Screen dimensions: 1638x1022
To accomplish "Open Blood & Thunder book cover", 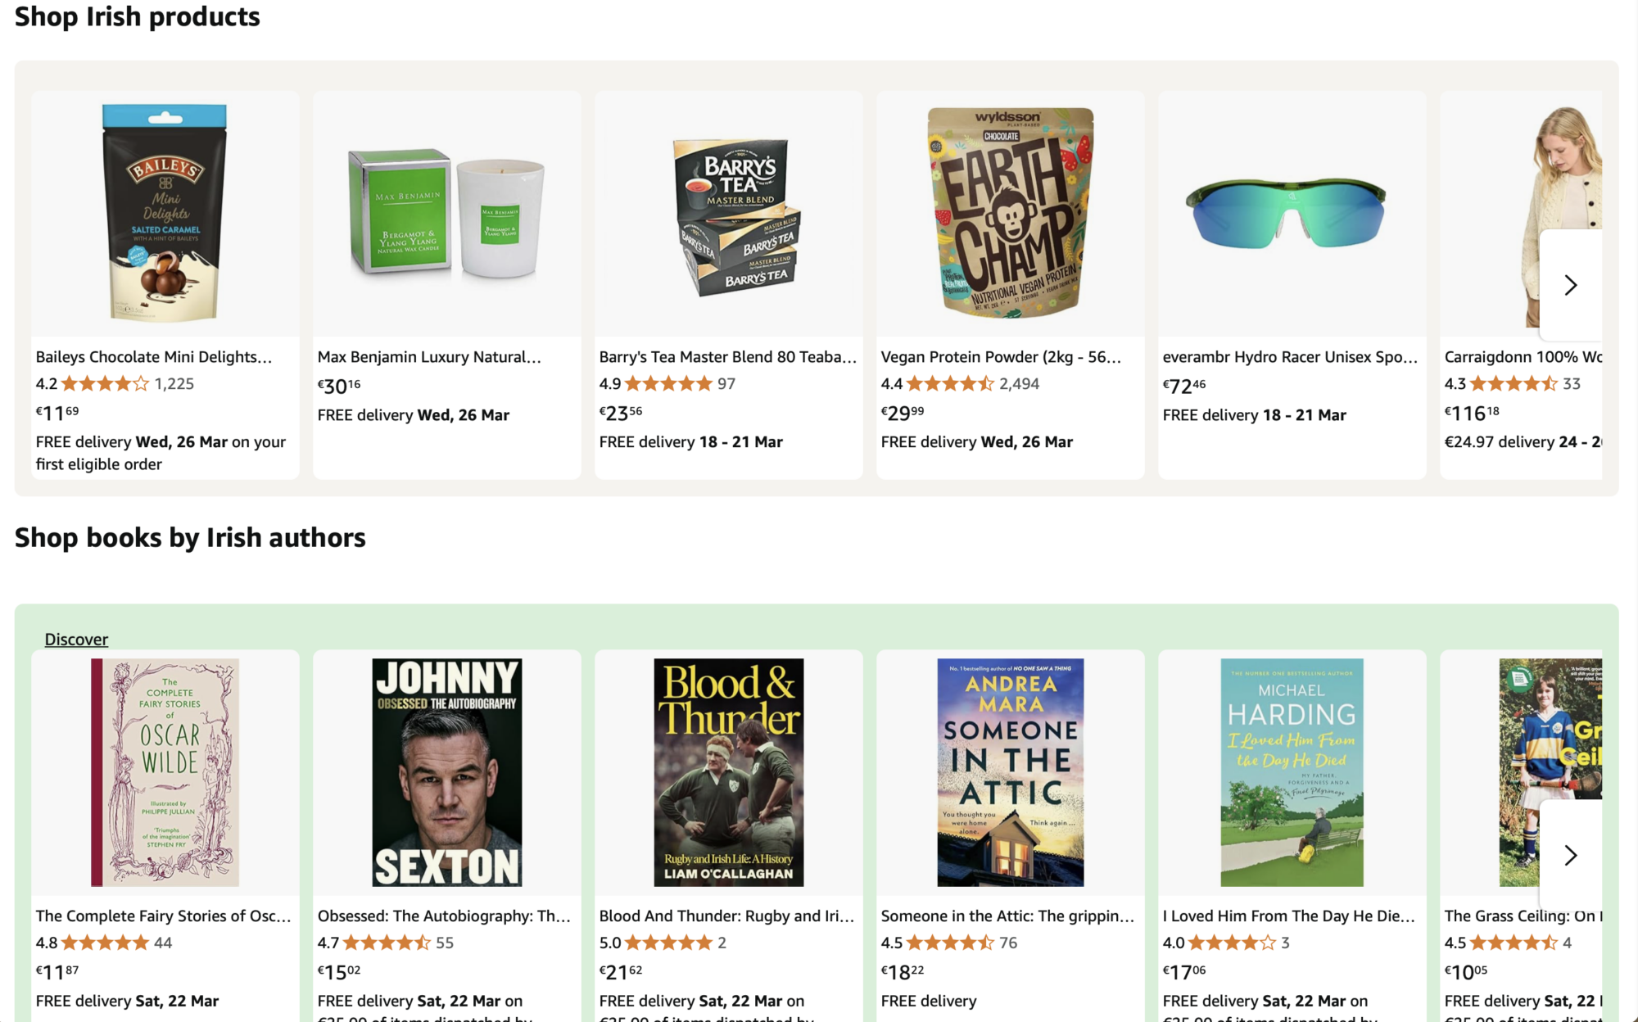I will [728, 772].
